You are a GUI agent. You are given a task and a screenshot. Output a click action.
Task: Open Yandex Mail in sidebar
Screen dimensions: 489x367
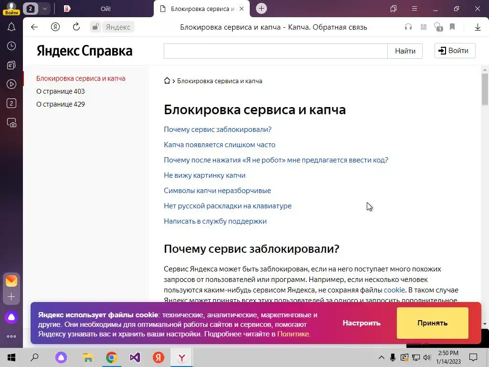pyautogui.click(x=11, y=281)
